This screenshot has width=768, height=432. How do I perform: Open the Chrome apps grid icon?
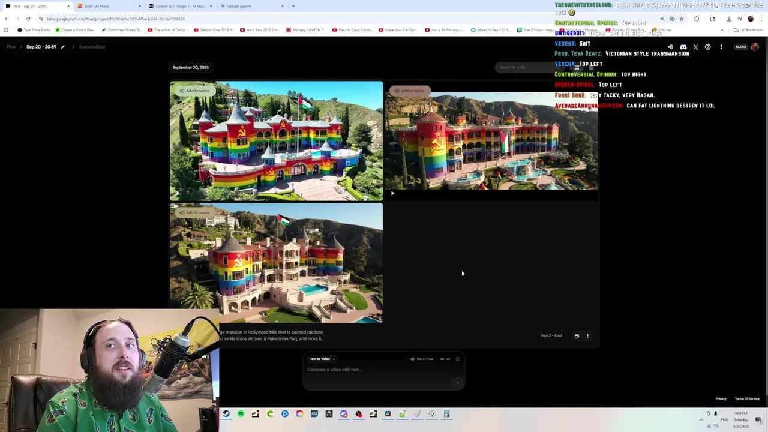[6, 30]
